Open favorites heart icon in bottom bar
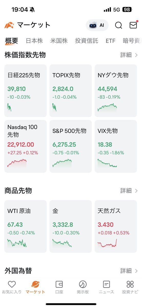 (12, 284)
